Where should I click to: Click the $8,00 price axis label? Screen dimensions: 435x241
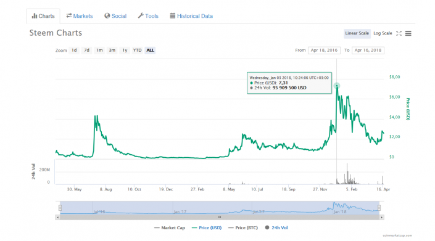pyautogui.click(x=394, y=77)
